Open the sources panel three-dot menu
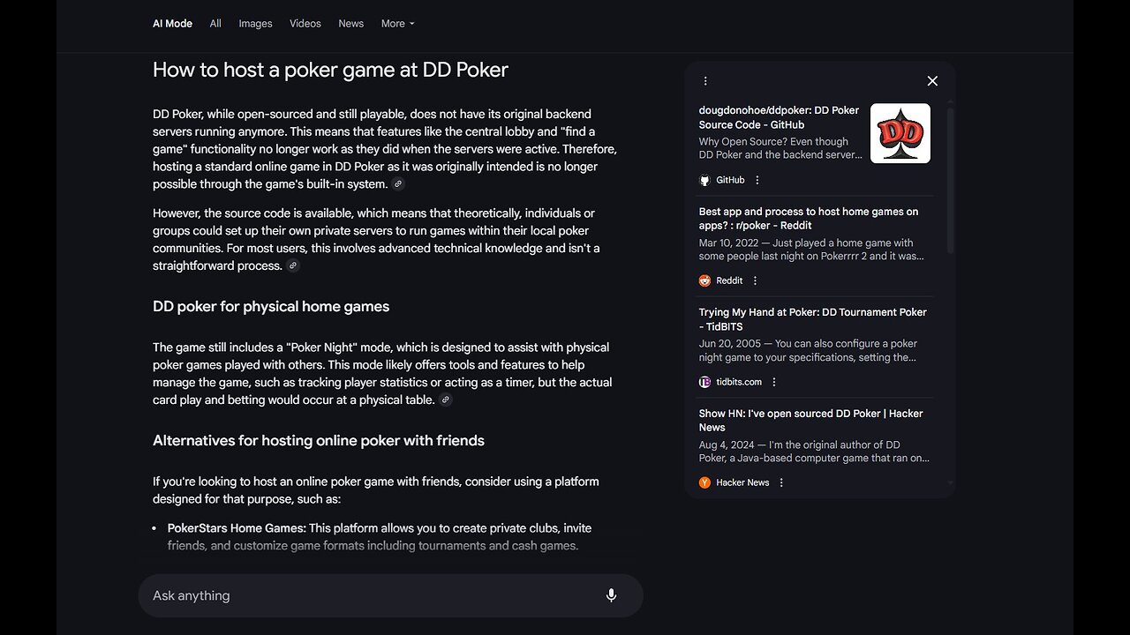Screen dimensions: 1130x635 tap(705, 81)
